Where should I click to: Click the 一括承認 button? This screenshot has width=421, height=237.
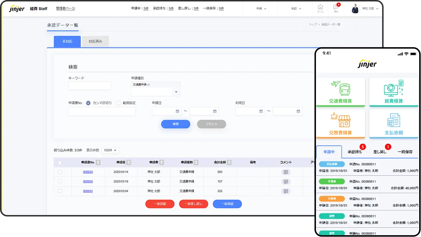click(227, 204)
